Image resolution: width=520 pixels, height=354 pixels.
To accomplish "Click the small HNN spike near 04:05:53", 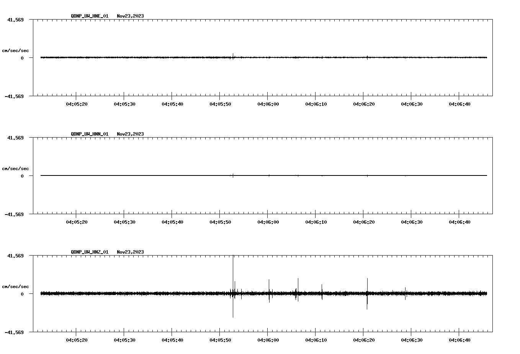I will 233,175.
